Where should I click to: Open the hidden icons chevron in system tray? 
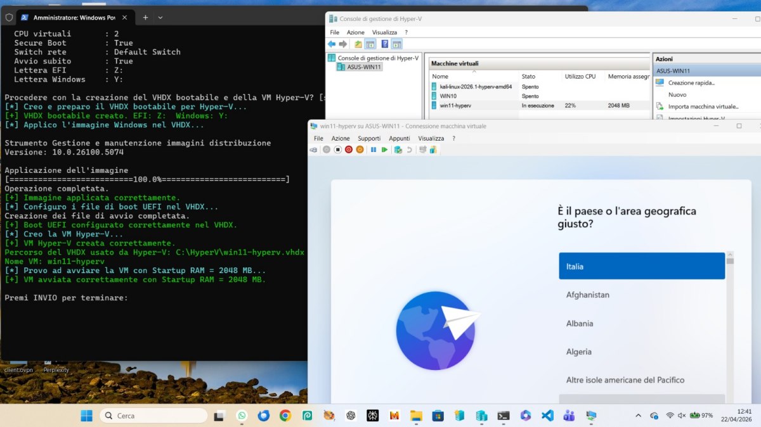pos(638,415)
